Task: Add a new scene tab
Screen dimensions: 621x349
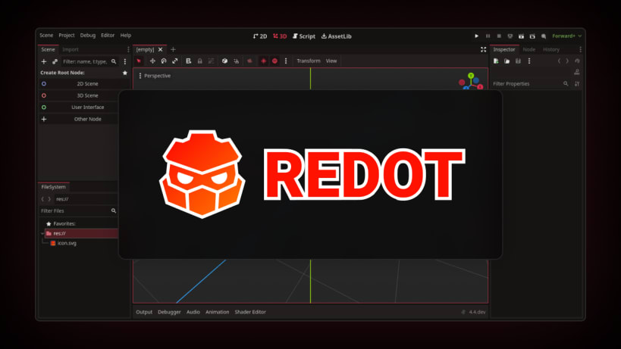Action: pyautogui.click(x=173, y=49)
